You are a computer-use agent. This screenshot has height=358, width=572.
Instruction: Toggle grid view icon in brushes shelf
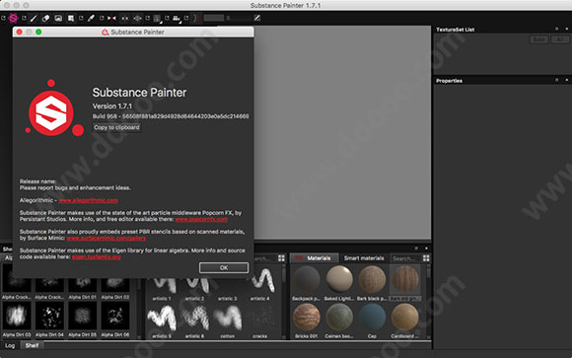[x=281, y=258]
